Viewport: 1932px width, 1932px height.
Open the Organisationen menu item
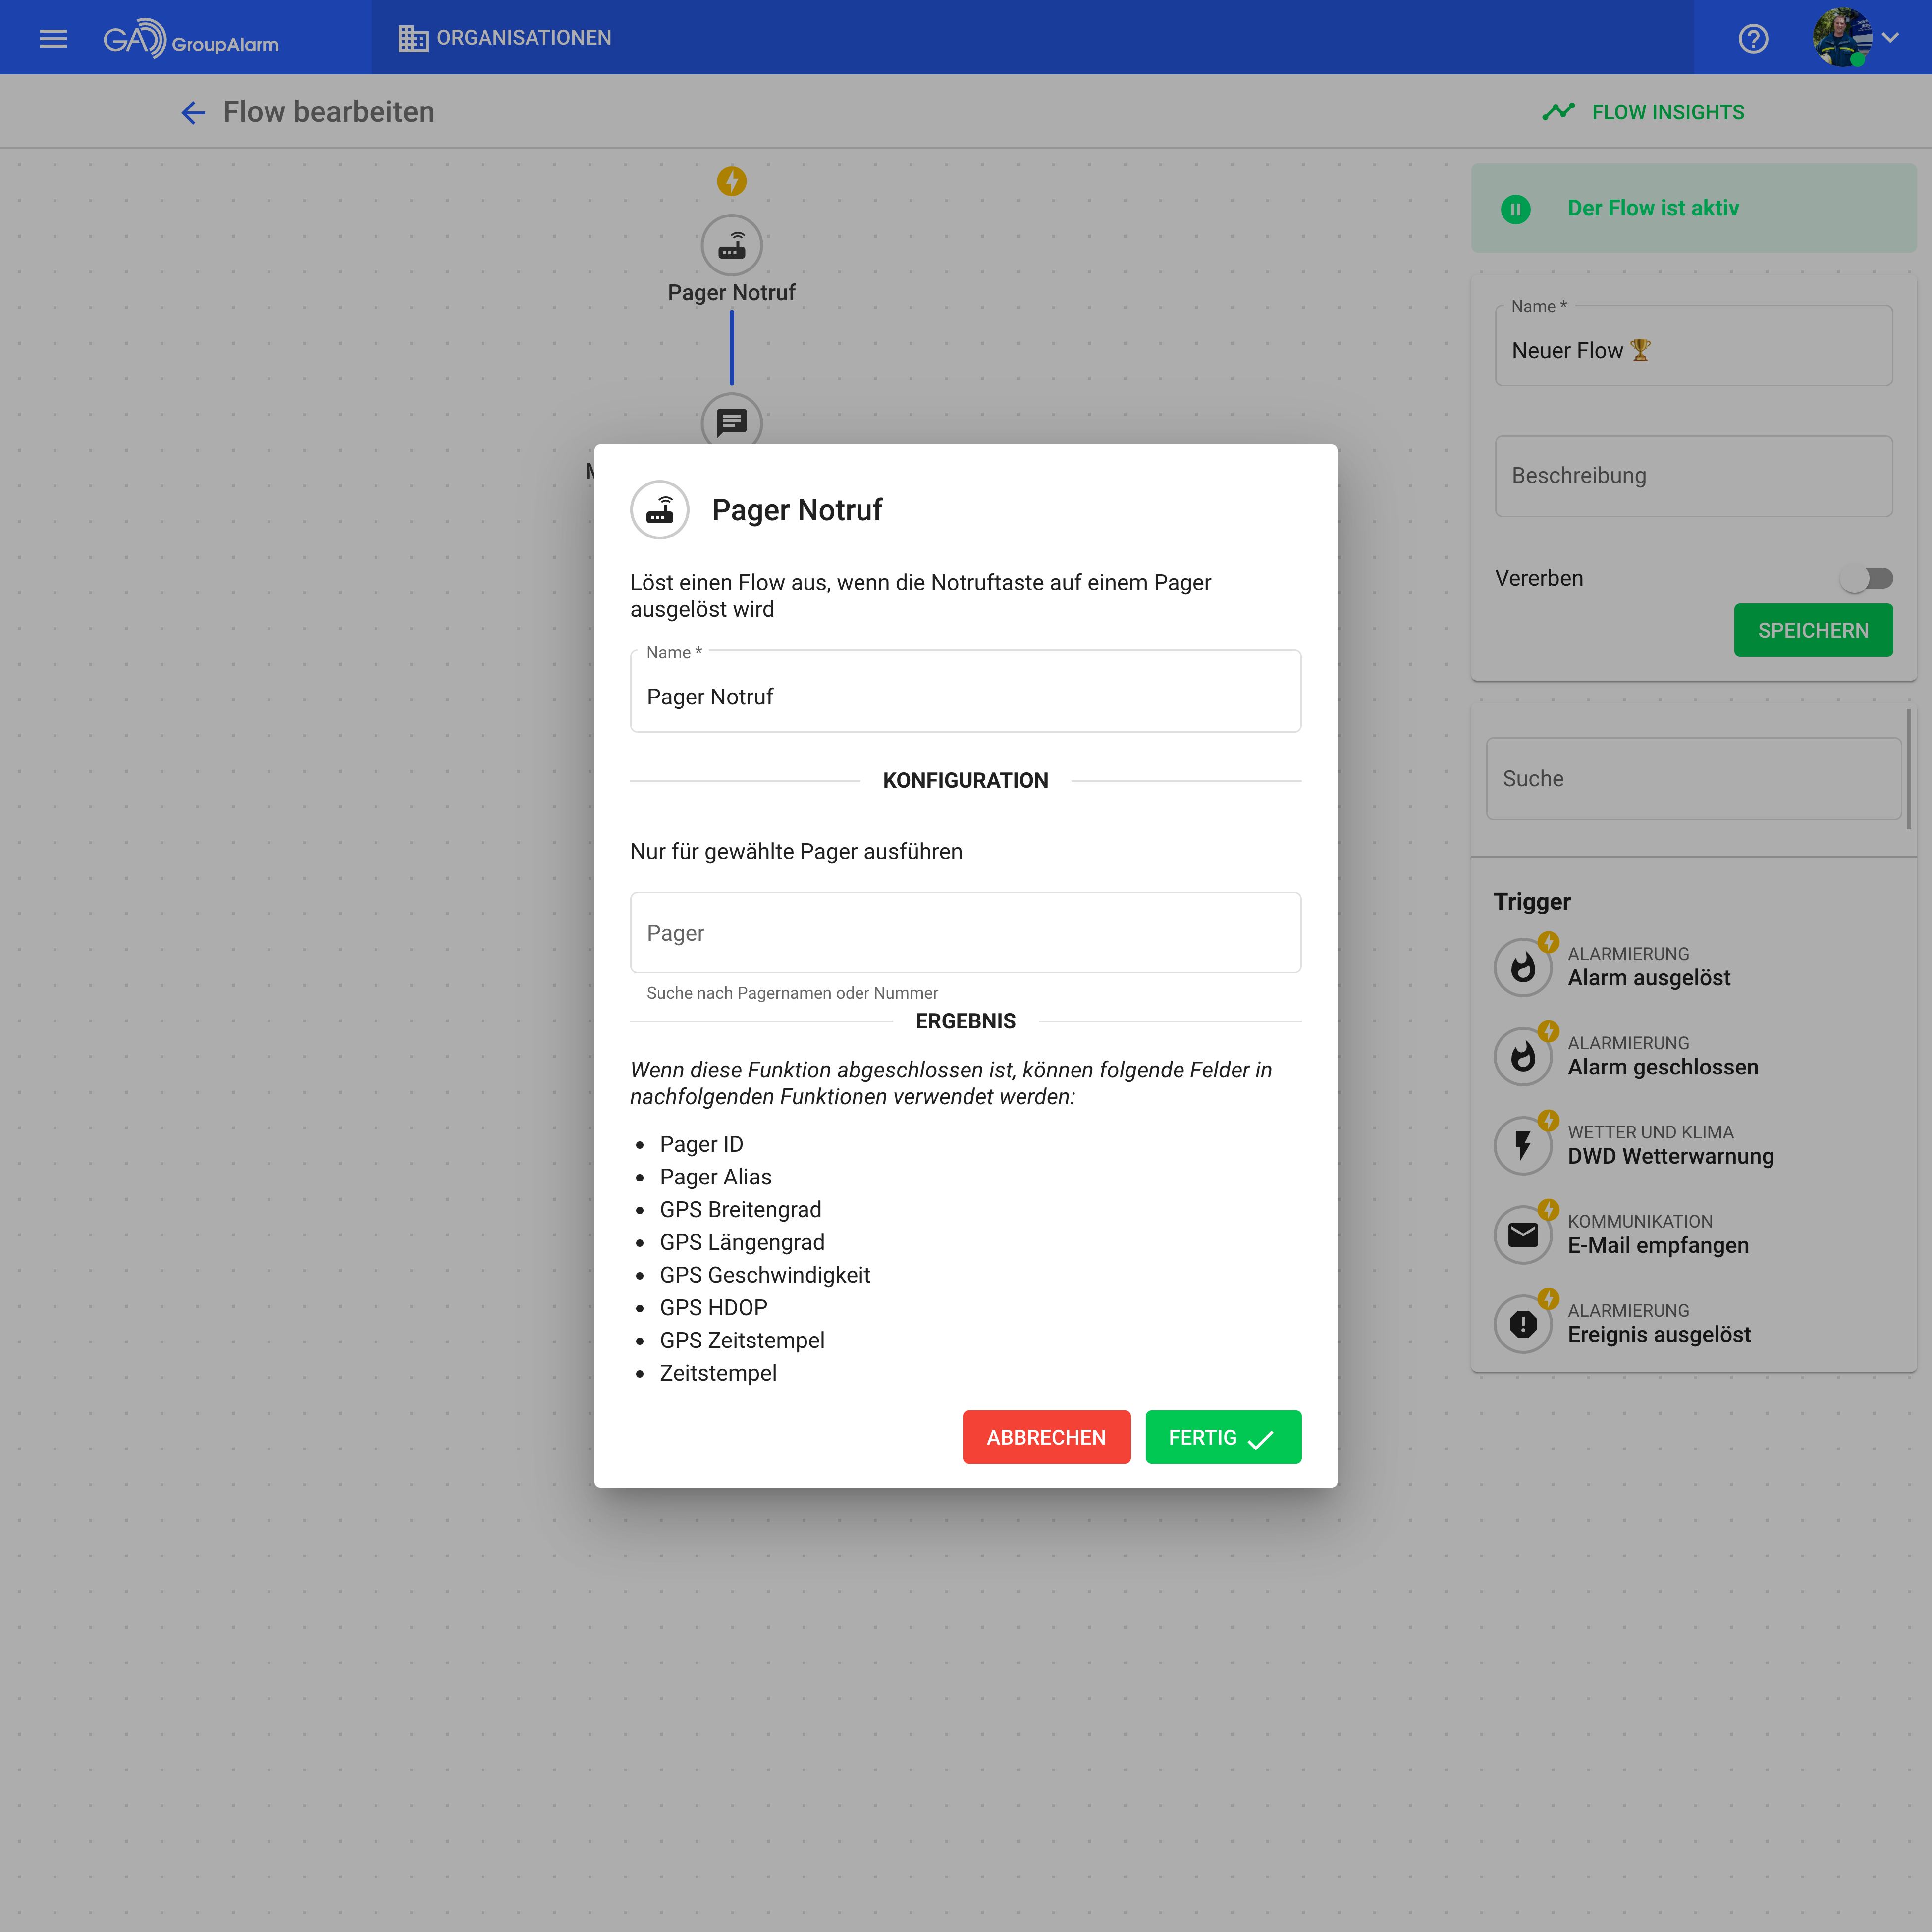click(x=505, y=38)
